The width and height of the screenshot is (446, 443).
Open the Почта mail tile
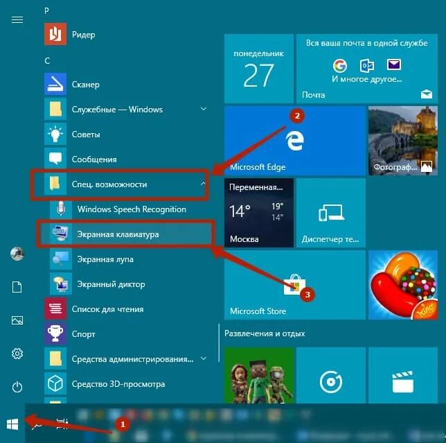pos(367,69)
